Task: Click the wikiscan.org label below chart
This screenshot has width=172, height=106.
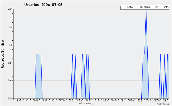Action: (x=86, y=103)
